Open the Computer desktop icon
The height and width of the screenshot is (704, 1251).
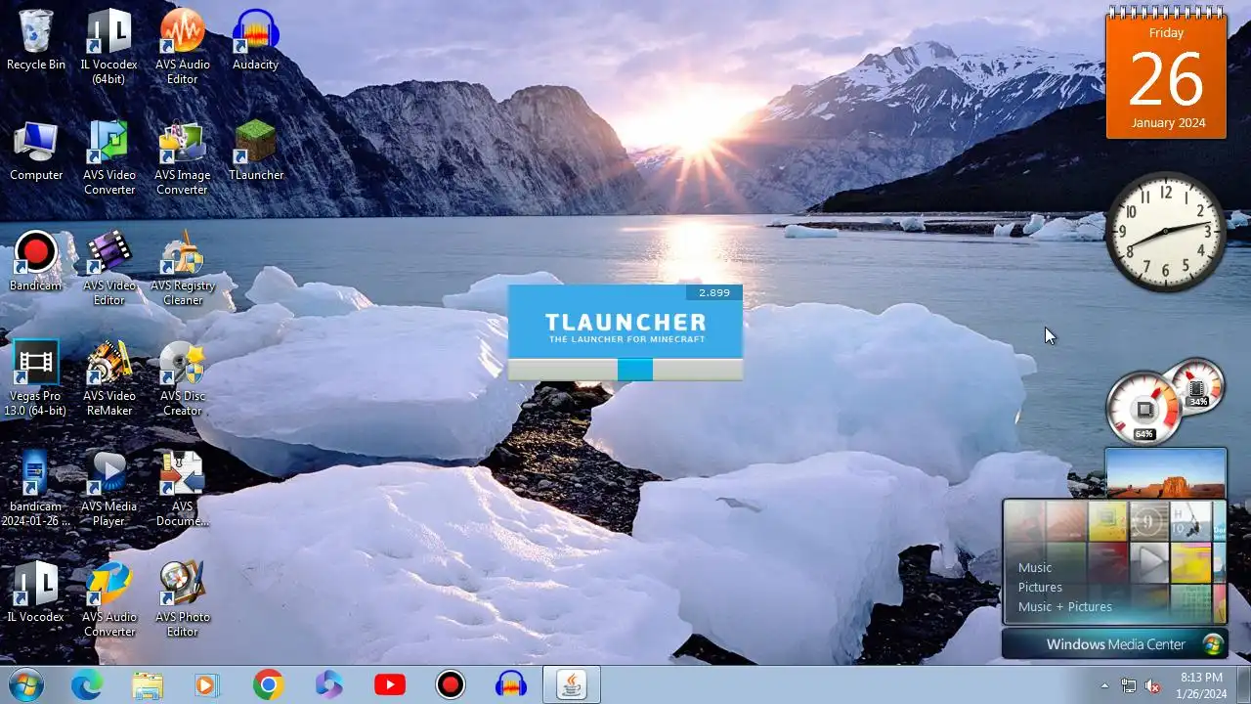(36, 152)
